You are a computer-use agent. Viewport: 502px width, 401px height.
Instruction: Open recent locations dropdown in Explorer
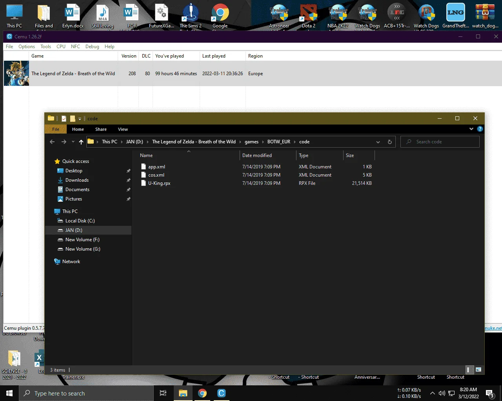(73, 142)
